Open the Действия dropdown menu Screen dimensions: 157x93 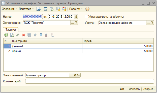[26, 9]
